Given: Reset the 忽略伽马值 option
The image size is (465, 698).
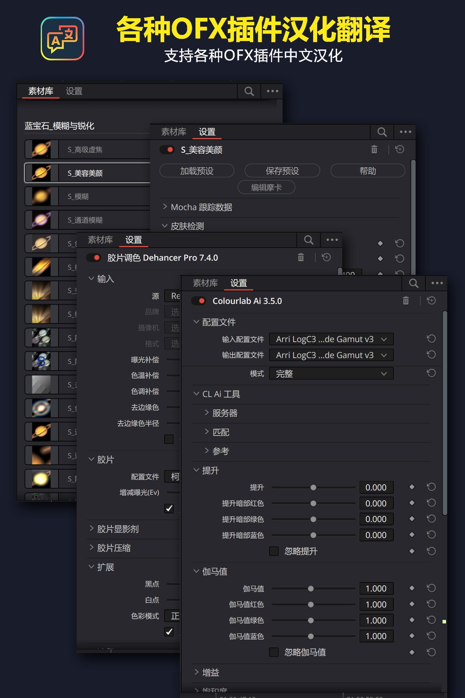Looking at the screenshot, I should (431, 652).
